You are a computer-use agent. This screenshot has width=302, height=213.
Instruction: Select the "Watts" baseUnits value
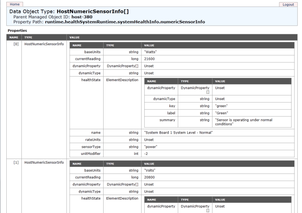coord(150,52)
